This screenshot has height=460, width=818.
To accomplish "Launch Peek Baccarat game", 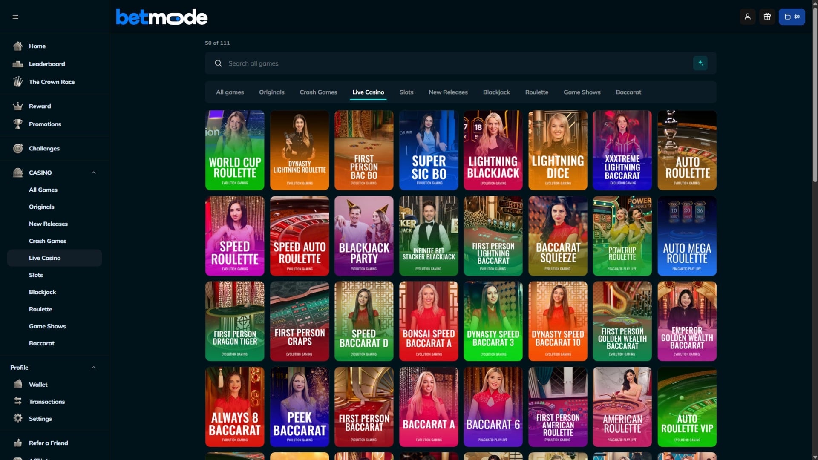I will pyautogui.click(x=300, y=407).
